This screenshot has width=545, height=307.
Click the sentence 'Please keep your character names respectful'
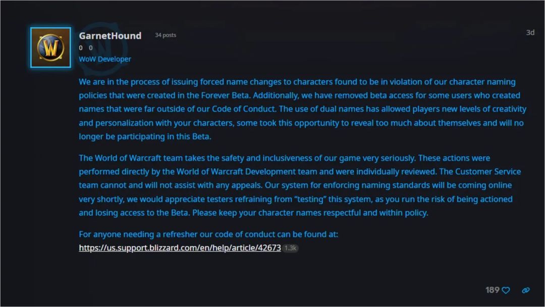click(x=310, y=213)
